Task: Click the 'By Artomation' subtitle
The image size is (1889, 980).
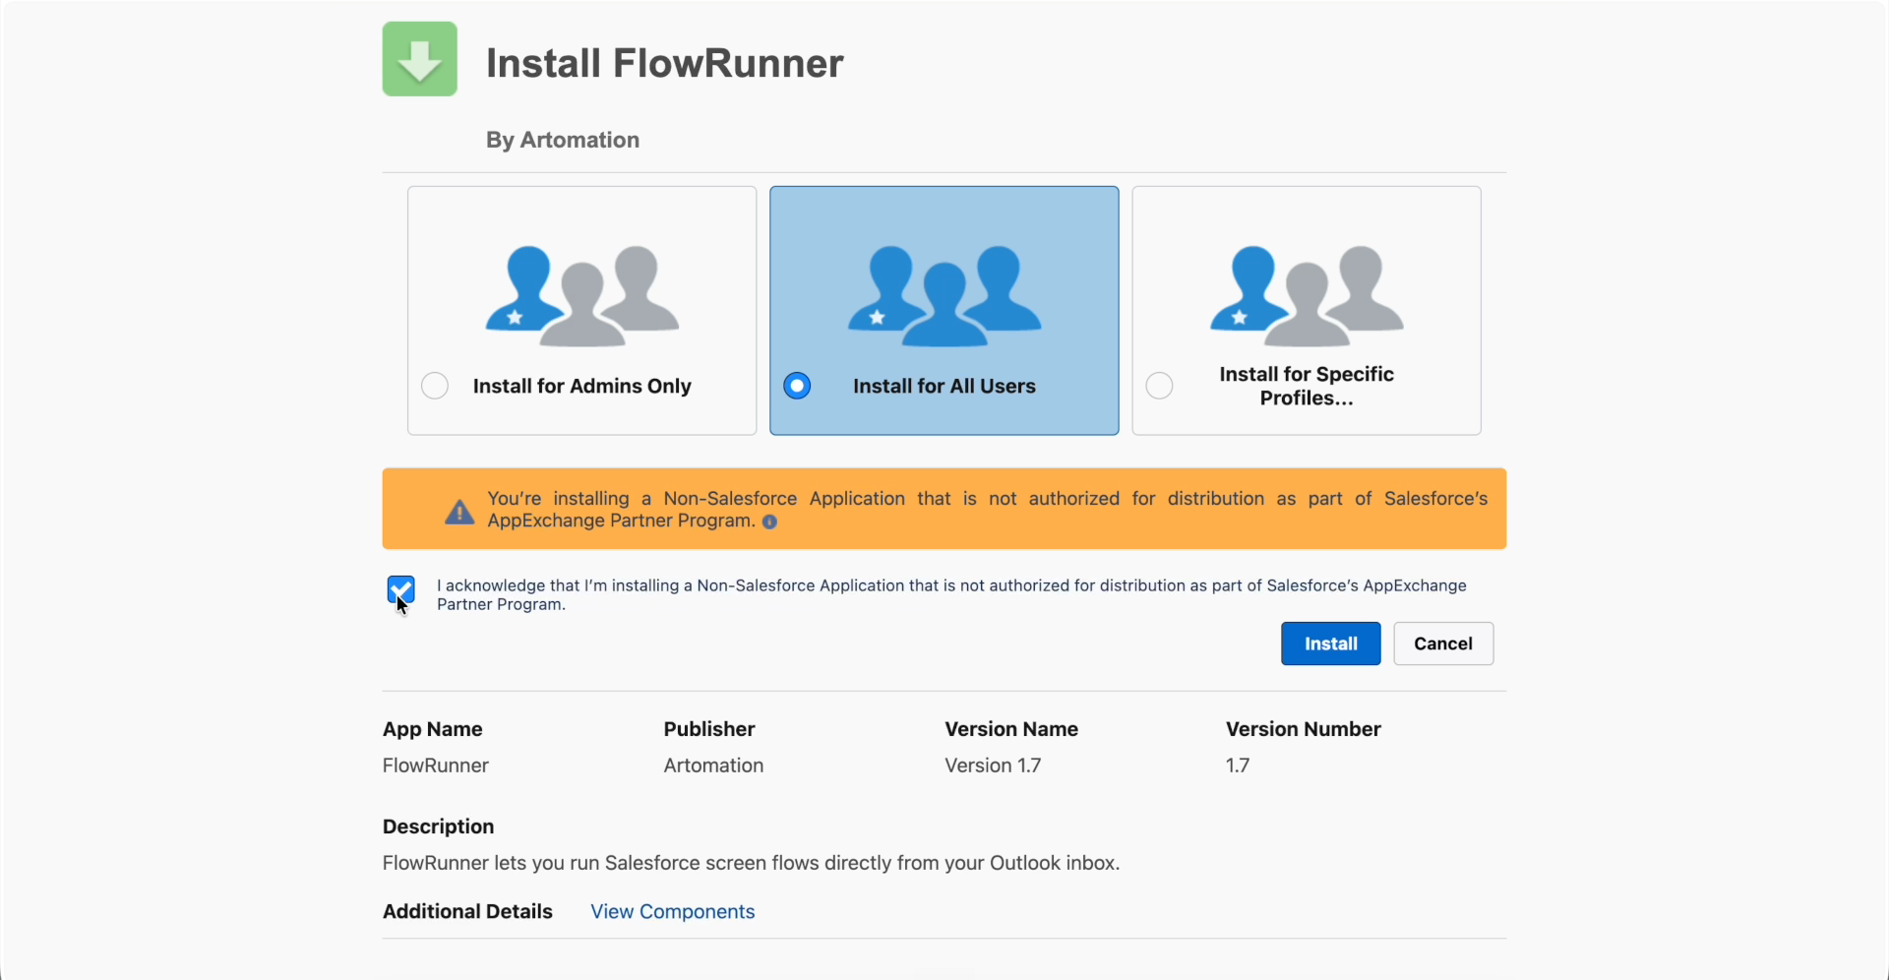Action: [x=563, y=140]
